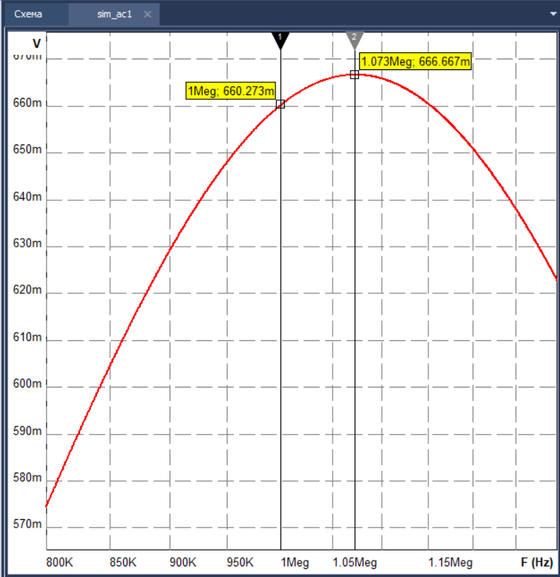Click the F (Hz) axis title

[536, 562]
